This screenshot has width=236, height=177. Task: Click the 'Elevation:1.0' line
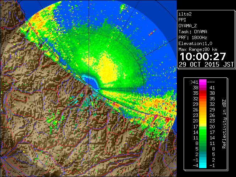pos(195,44)
